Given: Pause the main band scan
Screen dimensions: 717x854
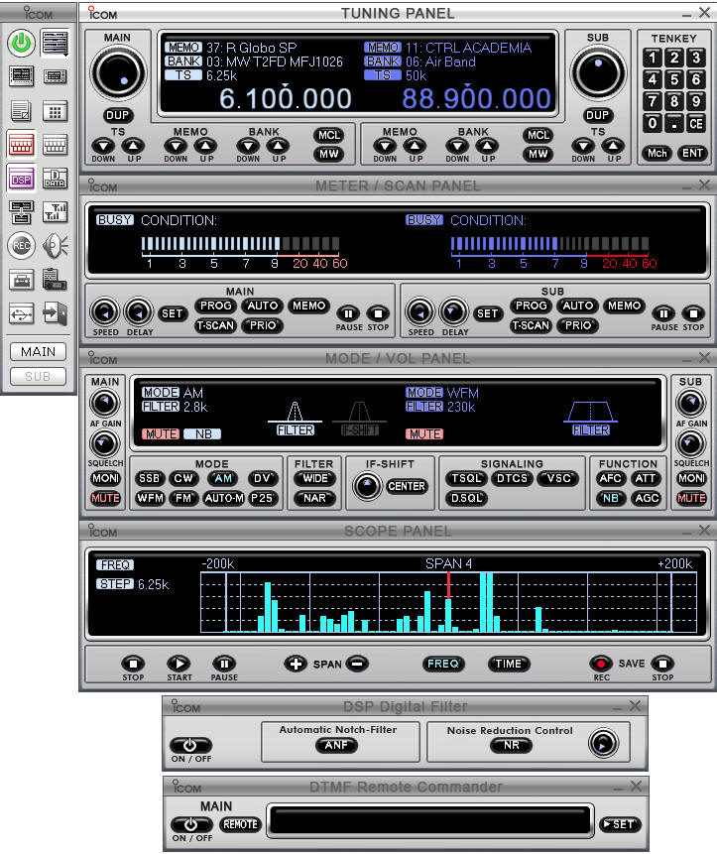Looking at the screenshot, I should 348,312.
